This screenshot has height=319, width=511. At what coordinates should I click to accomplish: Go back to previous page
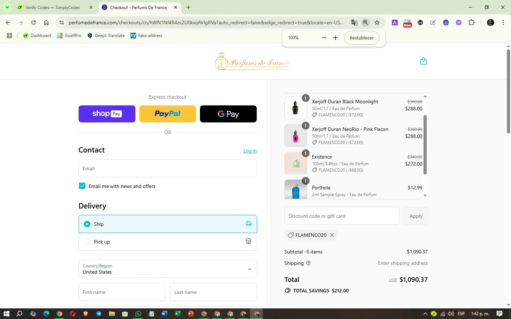pos(8,22)
